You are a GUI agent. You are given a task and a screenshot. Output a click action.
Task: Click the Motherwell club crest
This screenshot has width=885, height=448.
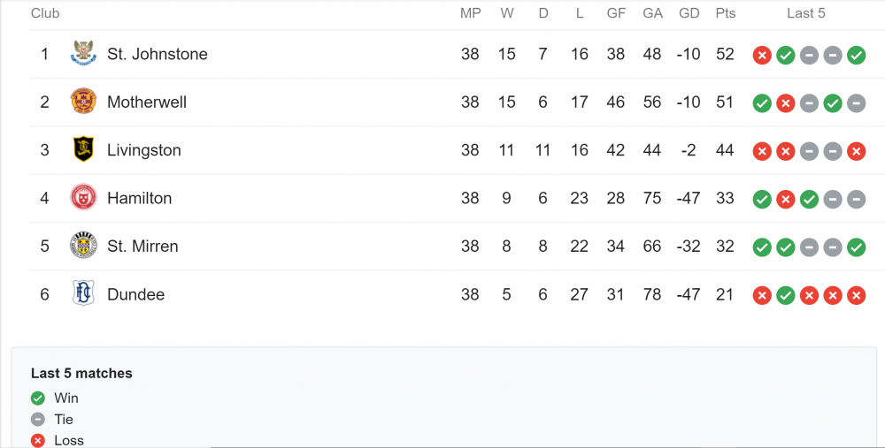[x=83, y=102]
